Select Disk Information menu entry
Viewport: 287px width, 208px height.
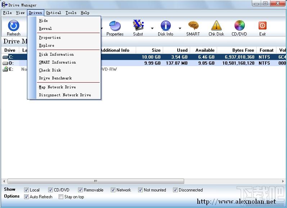(68, 54)
